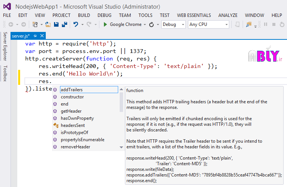Open the DEBUG menu
Screen dimensions: 287x187
coord(104,15)
